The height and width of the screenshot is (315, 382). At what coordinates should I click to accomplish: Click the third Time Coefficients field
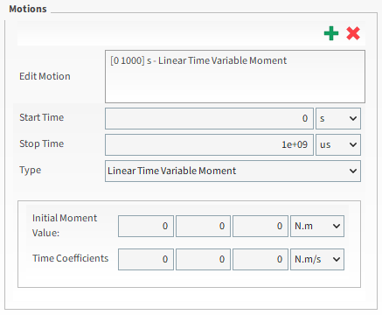260,259
